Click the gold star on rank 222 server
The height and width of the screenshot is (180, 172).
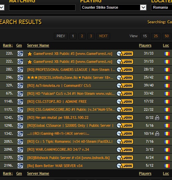(30, 62)
